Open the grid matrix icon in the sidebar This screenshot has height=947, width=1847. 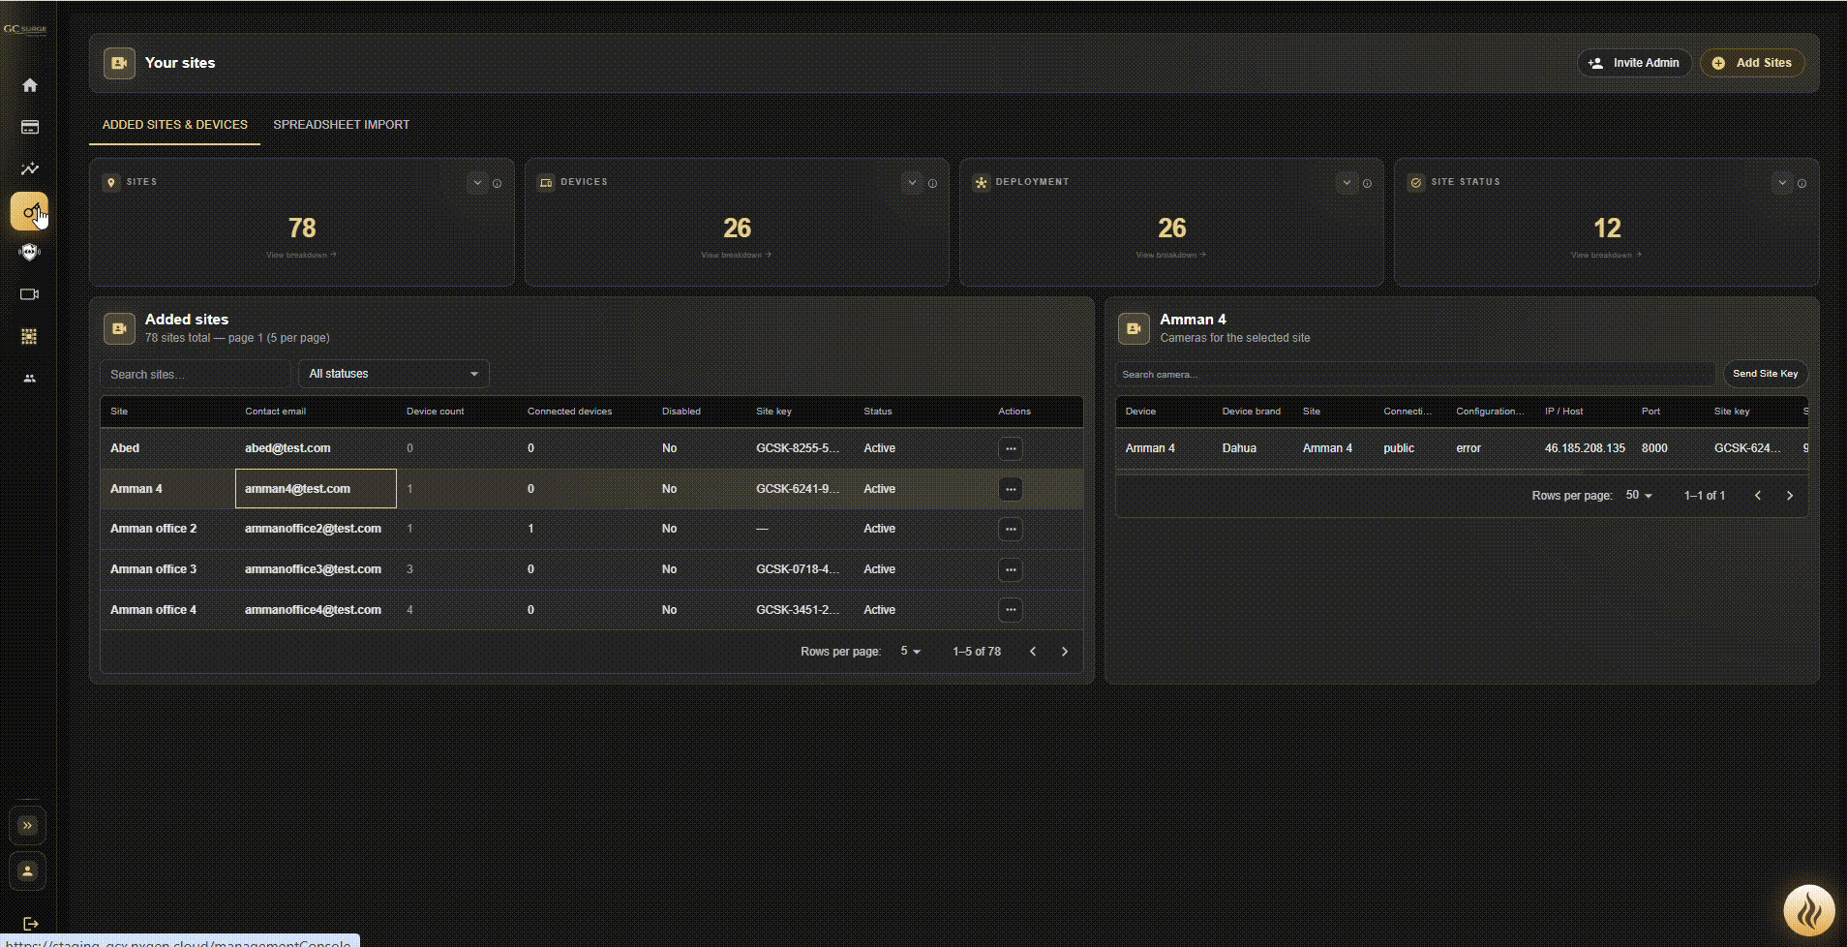(30, 336)
